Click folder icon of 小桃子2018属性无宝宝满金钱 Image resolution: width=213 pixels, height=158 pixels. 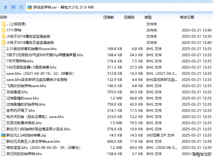point(3,42)
